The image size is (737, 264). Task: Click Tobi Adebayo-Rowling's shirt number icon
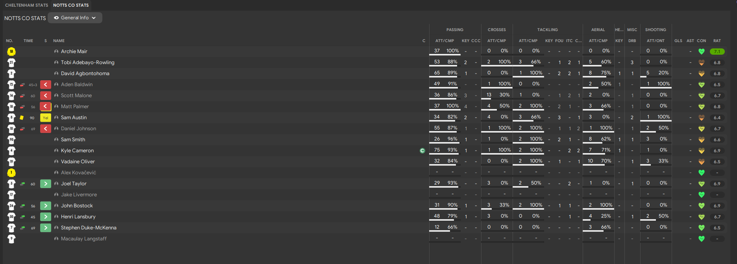click(x=11, y=62)
